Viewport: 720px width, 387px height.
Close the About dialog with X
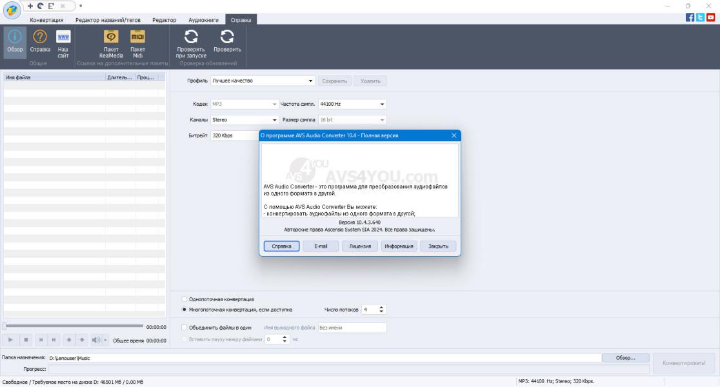[x=454, y=135]
